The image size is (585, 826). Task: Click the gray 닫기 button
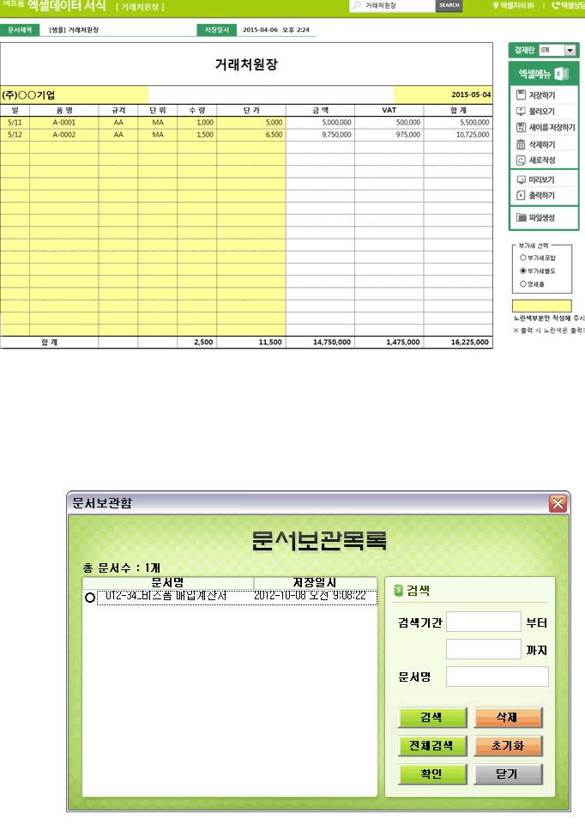[508, 774]
